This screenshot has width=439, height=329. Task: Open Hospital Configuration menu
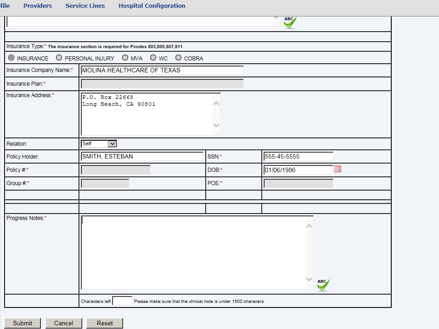point(152,6)
